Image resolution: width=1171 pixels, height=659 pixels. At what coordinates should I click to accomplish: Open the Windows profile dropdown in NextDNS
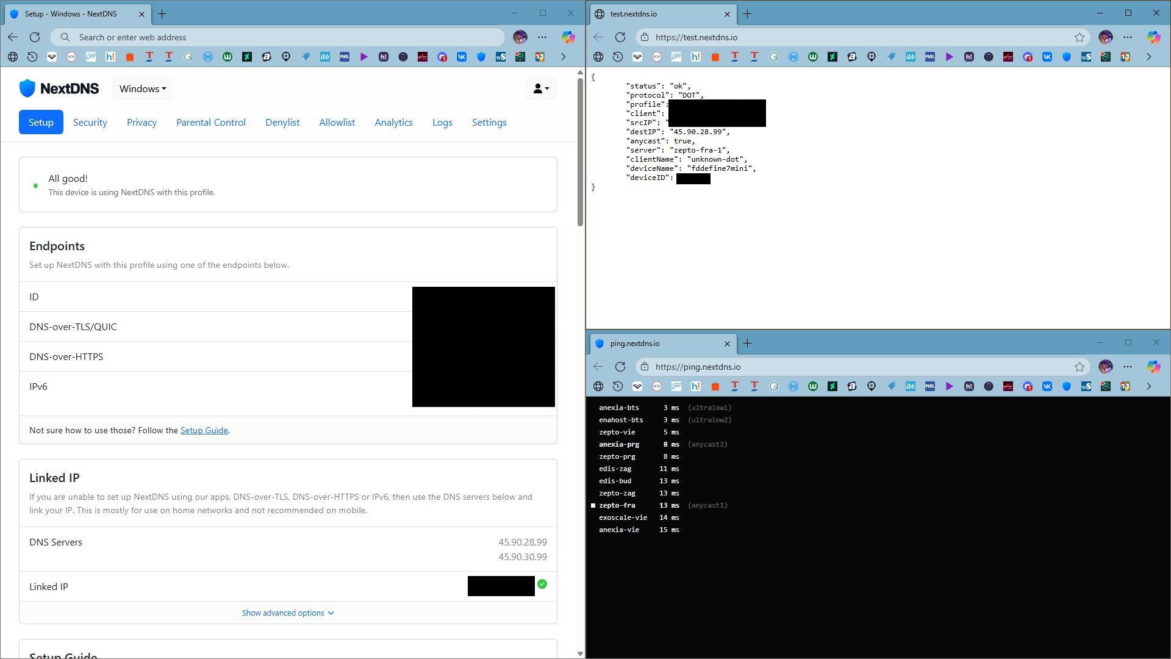coord(143,88)
